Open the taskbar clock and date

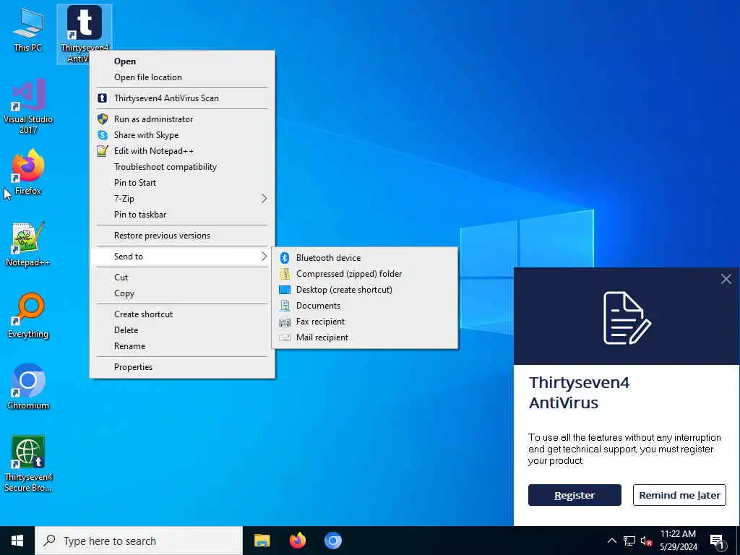click(678, 541)
